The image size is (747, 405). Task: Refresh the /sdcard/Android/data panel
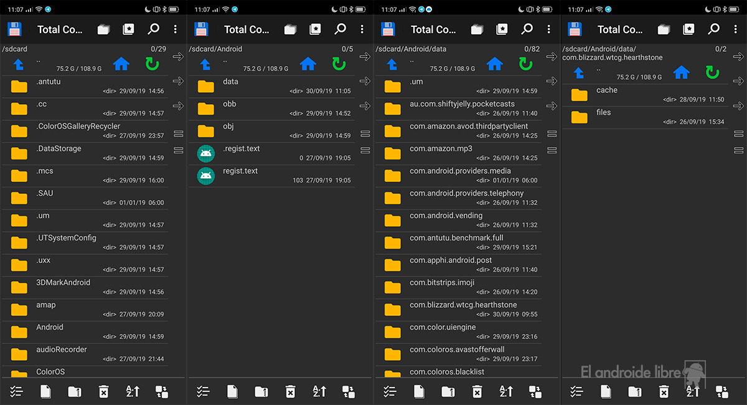(525, 64)
